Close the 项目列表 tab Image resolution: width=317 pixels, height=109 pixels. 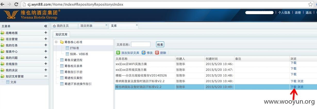coord(106,25)
